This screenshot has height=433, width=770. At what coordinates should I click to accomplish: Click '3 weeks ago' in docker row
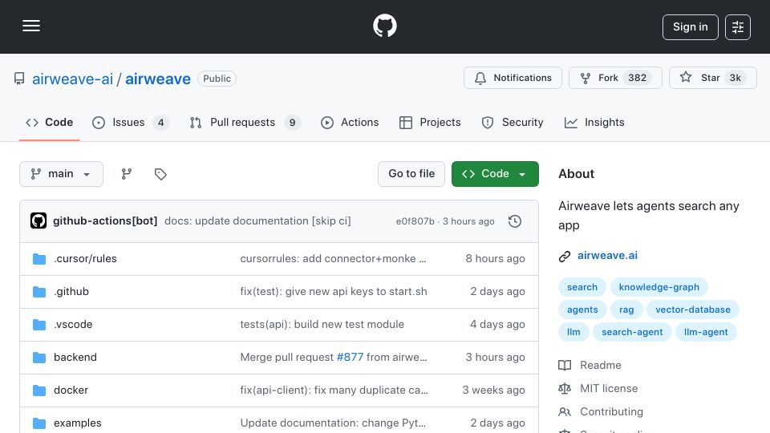(x=493, y=391)
